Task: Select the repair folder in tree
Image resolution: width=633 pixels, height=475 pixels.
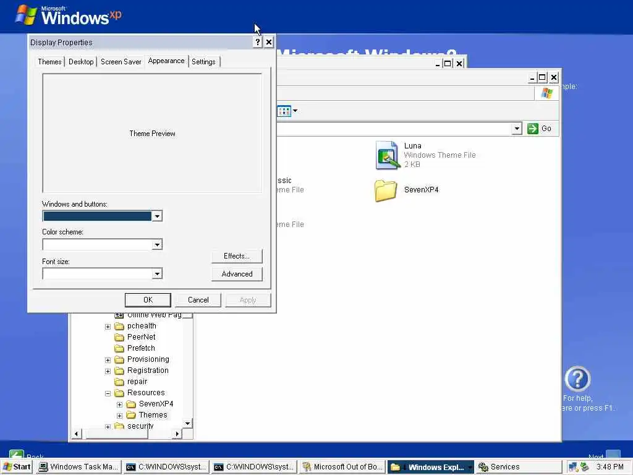Action: (137, 382)
